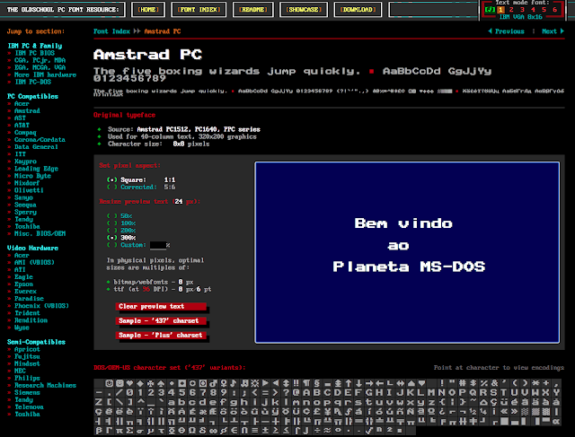Click the custom percentage input box
The width and height of the screenshot is (575, 437).
(158, 245)
